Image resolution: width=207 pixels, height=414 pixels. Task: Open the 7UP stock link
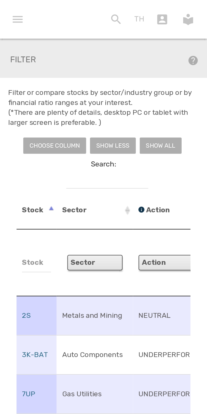[29, 394]
